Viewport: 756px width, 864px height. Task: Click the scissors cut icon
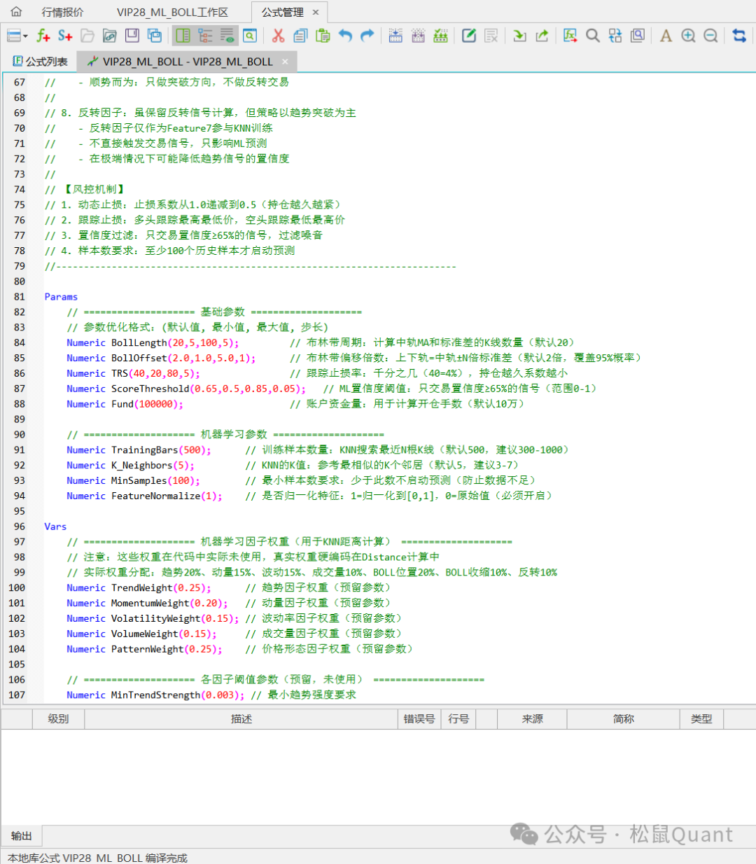tap(278, 36)
